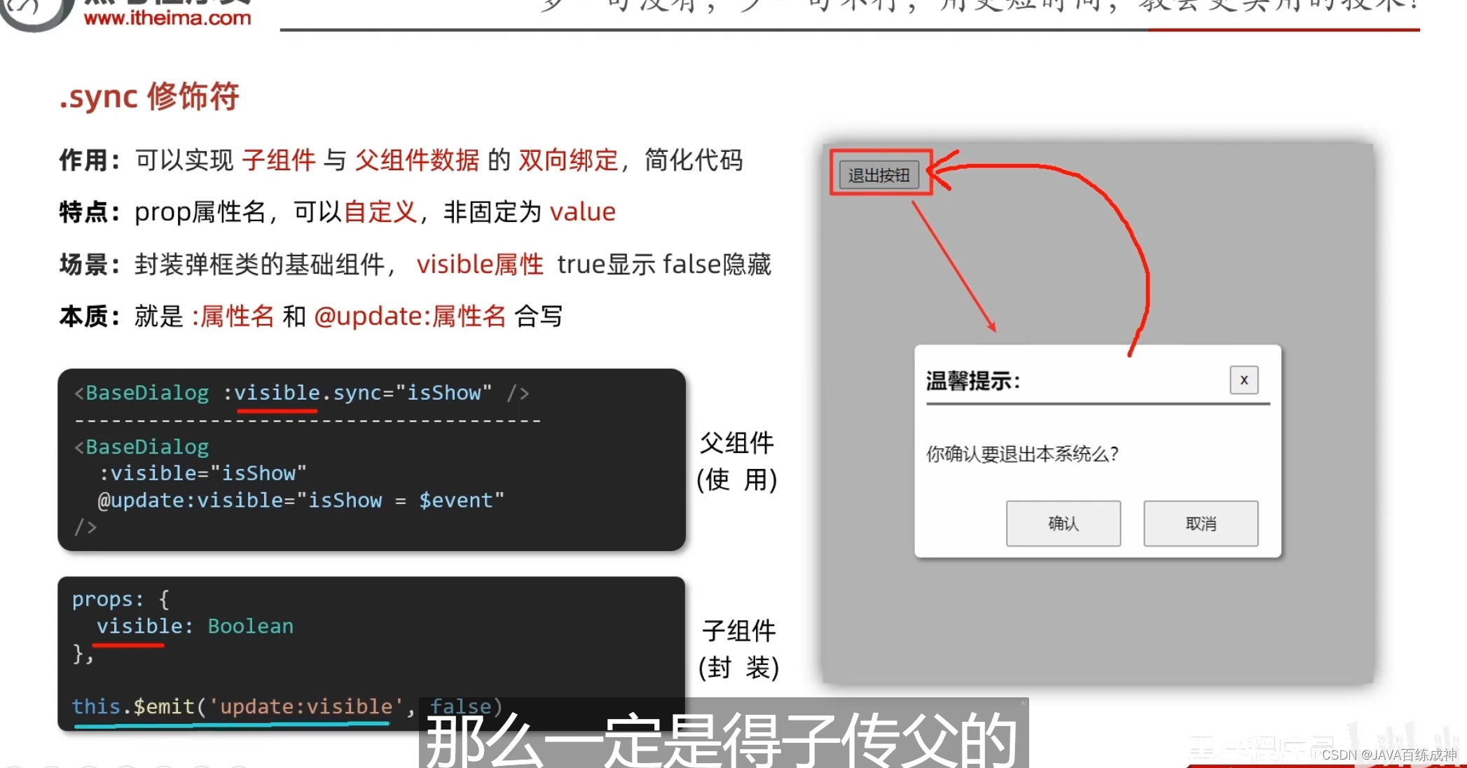The width and height of the screenshot is (1467, 768).
Task: Click the 退出按钮 button
Action: 879,174
